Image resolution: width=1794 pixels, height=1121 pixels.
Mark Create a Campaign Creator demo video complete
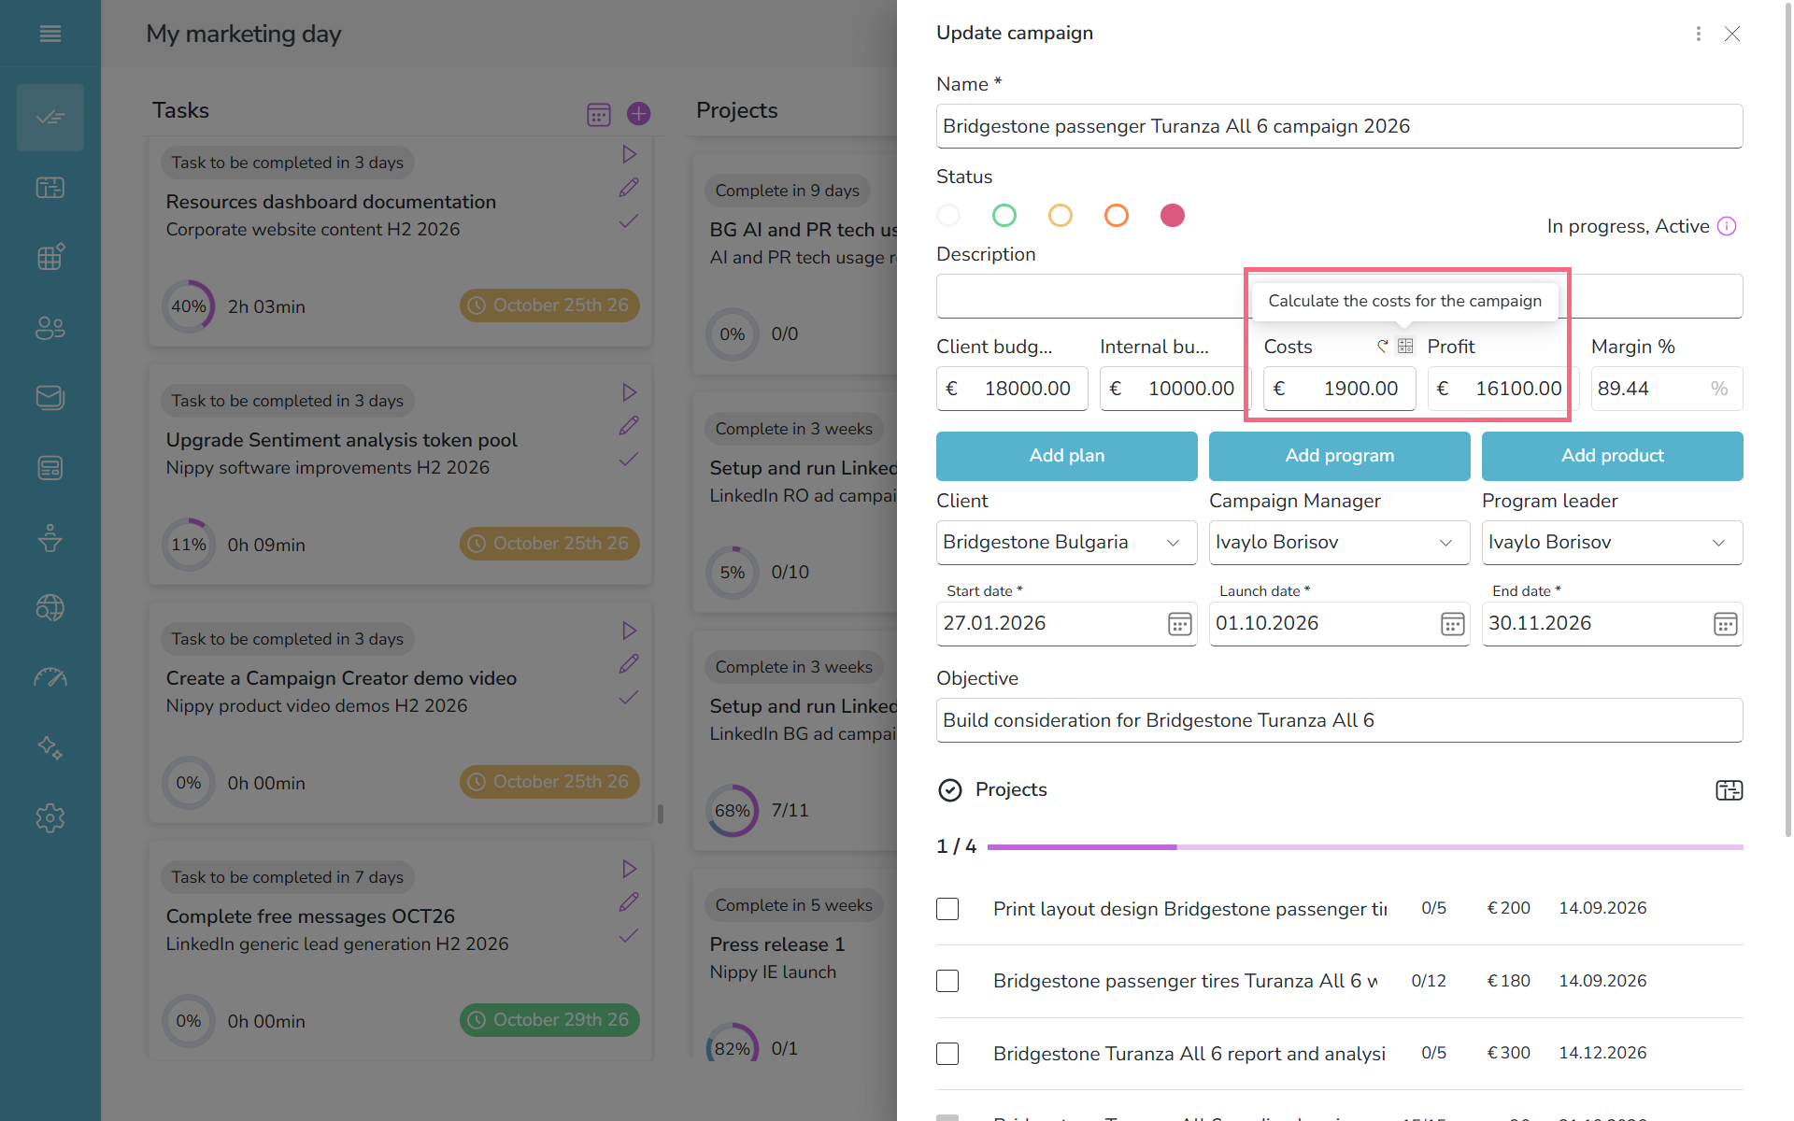(x=630, y=697)
